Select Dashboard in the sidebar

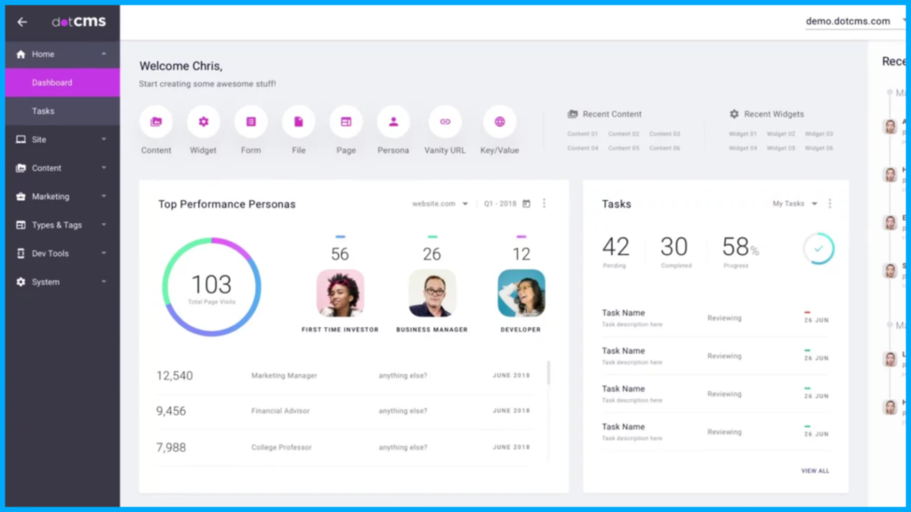click(52, 83)
